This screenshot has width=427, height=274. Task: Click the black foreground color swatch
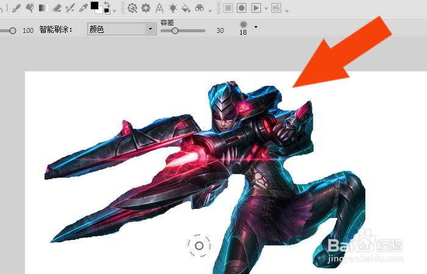(94, 5)
